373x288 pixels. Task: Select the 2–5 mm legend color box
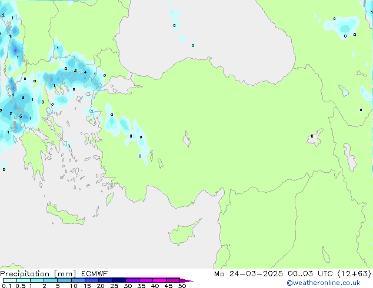51,280
